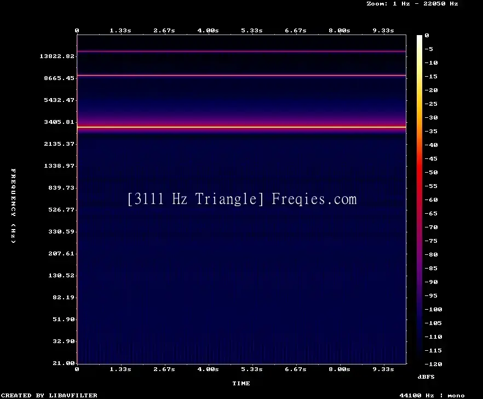Click the 5.33s label on the top time axis
The height and width of the screenshot is (399, 483).
click(252, 30)
